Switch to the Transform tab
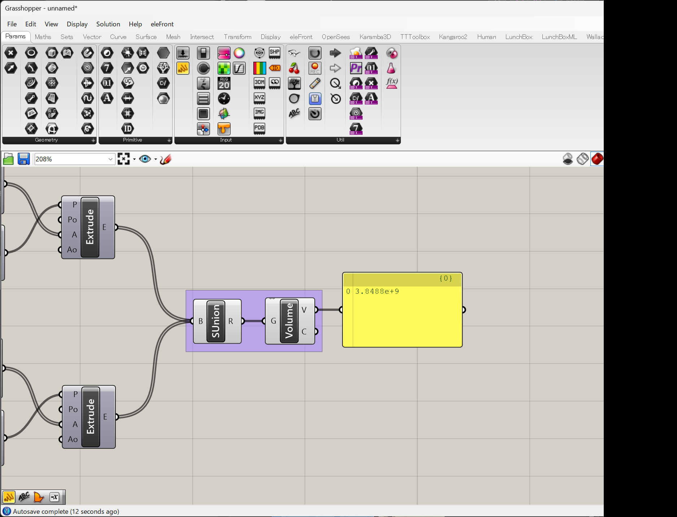Image resolution: width=677 pixels, height=517 pixels. pos(237,37)
